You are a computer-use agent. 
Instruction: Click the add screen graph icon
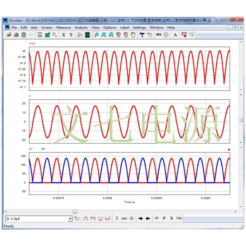click(80, 35)
